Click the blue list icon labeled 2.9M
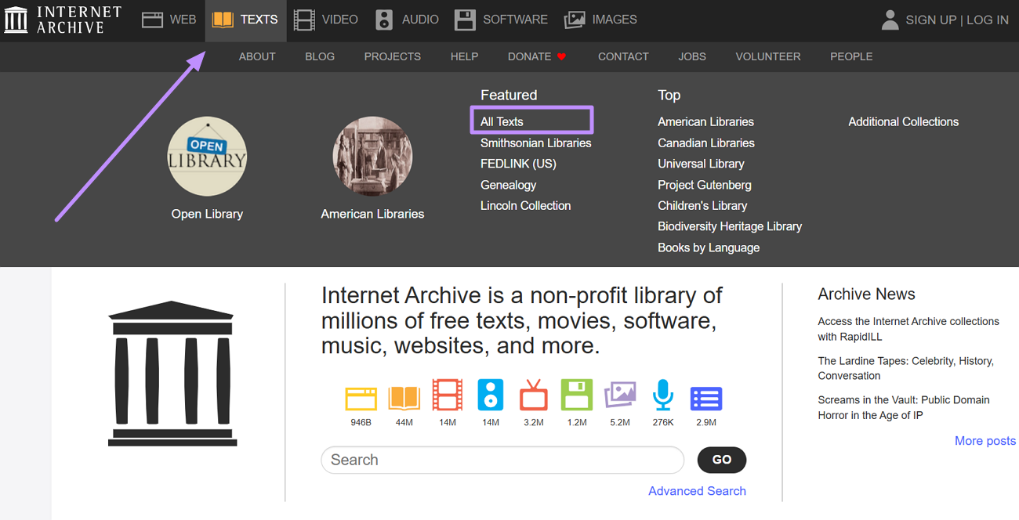This screenshot has width=1019, height=520. click(x=706, y=399)
